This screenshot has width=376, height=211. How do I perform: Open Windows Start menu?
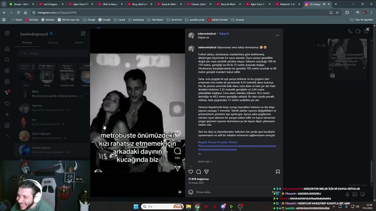136,207
